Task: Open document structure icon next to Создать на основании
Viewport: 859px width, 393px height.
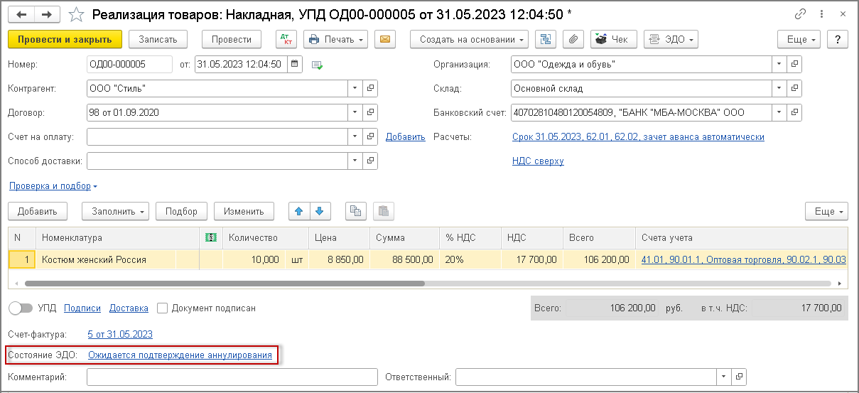Action: pyautogui.click(x=546, y=39)
